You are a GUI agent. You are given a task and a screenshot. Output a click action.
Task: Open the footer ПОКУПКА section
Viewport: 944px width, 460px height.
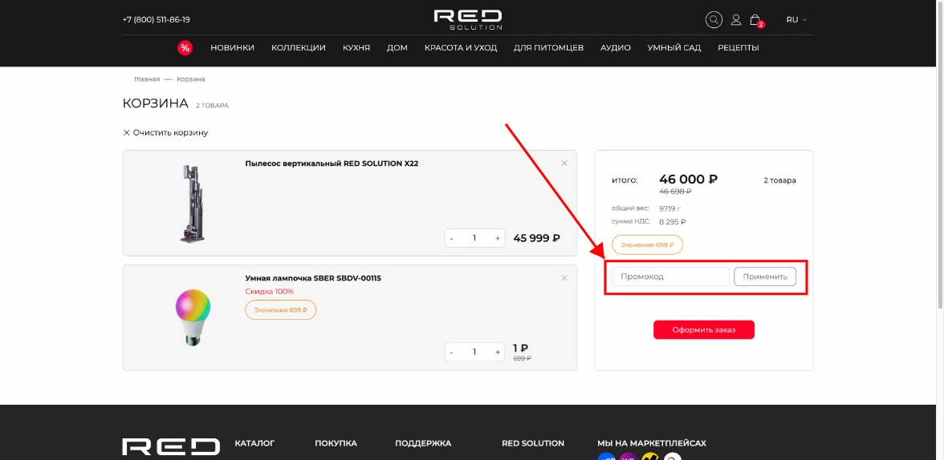(336, 443)
